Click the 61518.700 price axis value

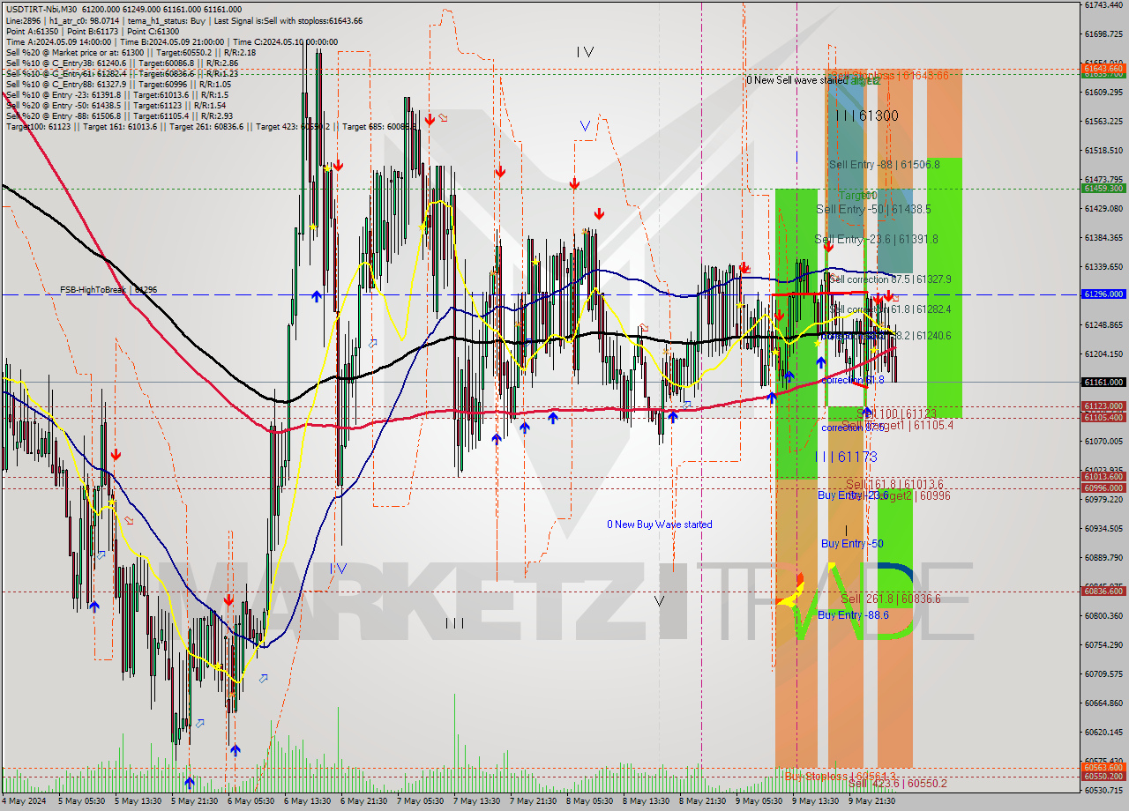(x=1103, y=150)
